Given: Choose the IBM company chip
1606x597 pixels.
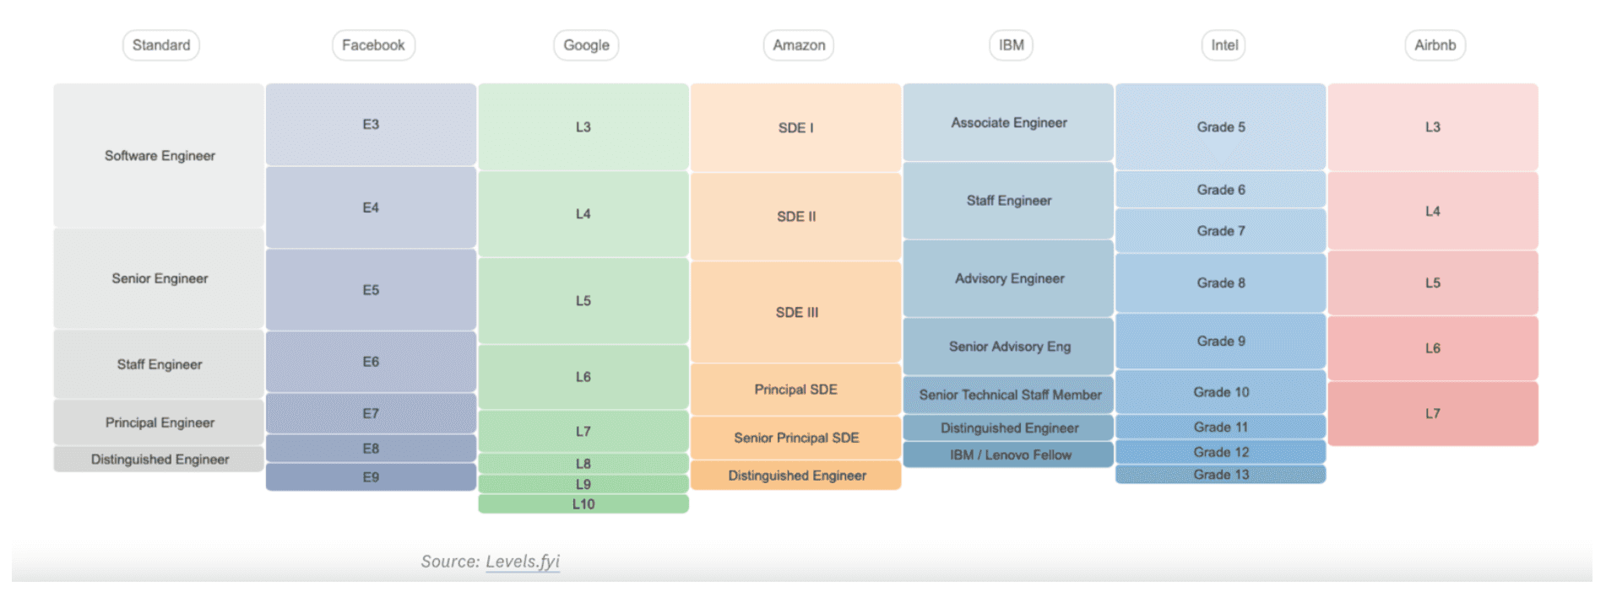Looking at the screenshot, I should [x=1011, y=46].
